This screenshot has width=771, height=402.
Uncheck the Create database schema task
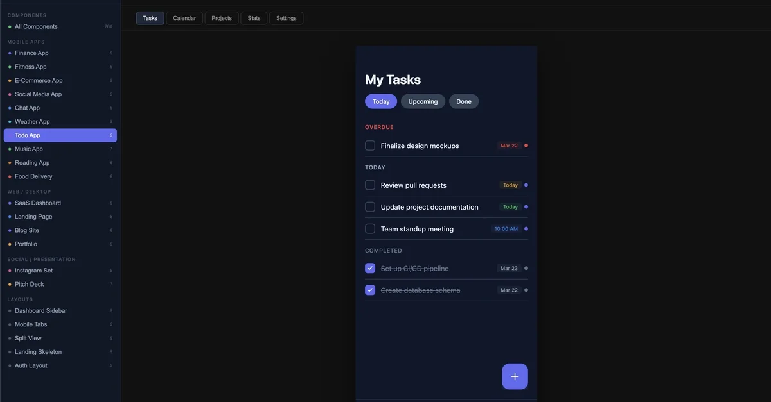pyautogui.click(x=370, y=290)
